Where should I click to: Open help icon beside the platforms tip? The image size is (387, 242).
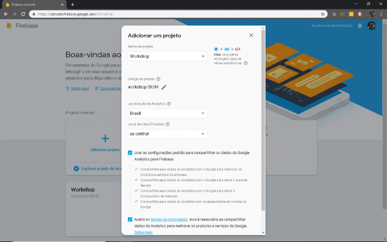coord(246,63)
